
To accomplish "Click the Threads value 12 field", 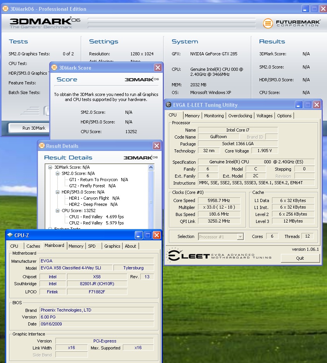I will (307, 236).
